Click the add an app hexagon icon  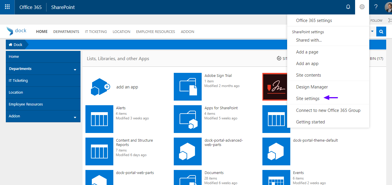[99, 87]
